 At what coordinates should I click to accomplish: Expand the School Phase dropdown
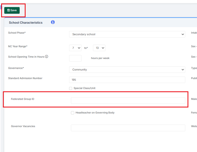click(x=127, y=34)
